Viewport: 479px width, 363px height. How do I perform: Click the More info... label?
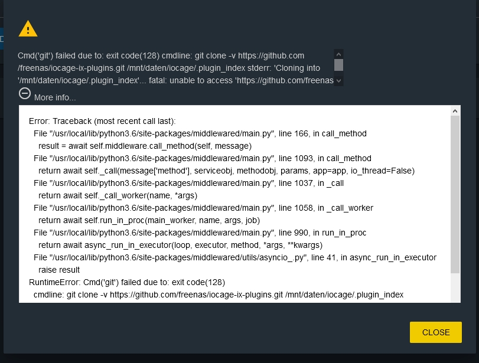coord(55,97)
